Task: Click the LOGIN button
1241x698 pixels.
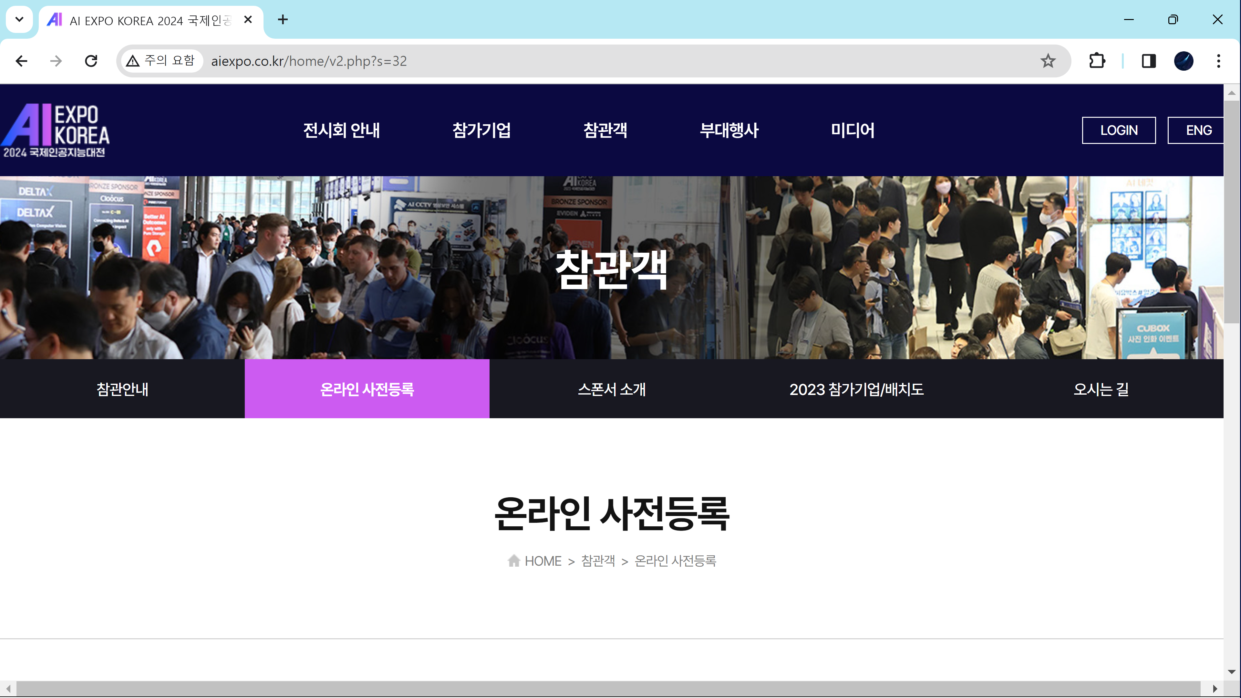Action: pos(1118,130)
